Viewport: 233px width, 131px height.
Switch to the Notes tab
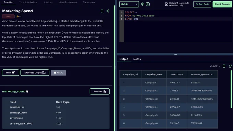pos(137,59)
